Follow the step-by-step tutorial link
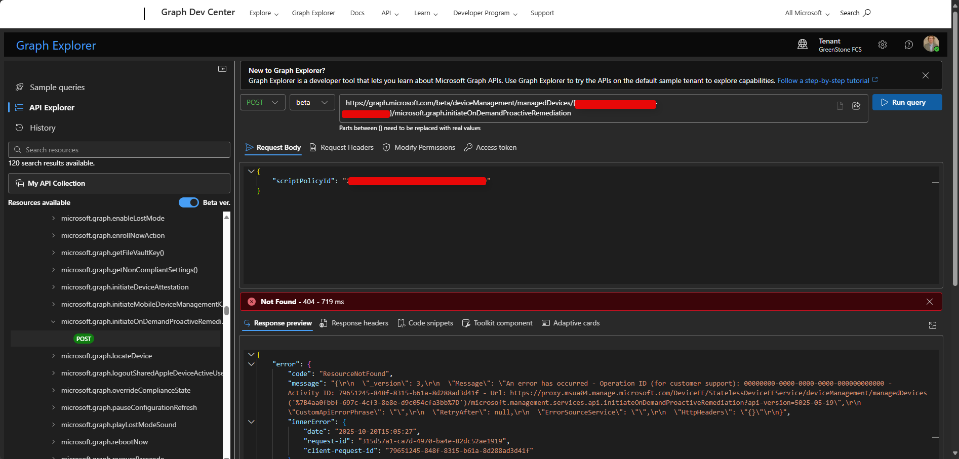Viewport: 959px width, 459px height. click(x=827, y=80)
